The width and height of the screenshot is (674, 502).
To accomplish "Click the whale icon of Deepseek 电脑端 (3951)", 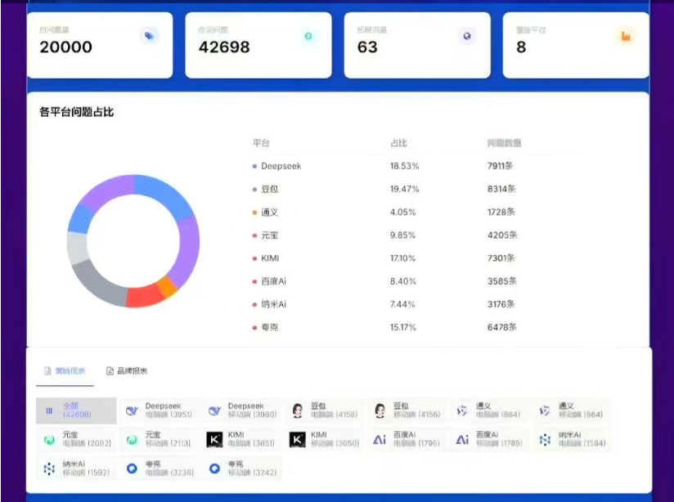I will [x=132, y=410].
